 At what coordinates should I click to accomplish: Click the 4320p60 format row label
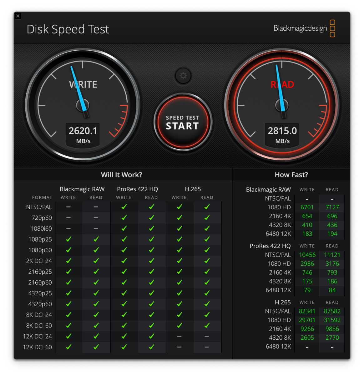coord(40,304)
